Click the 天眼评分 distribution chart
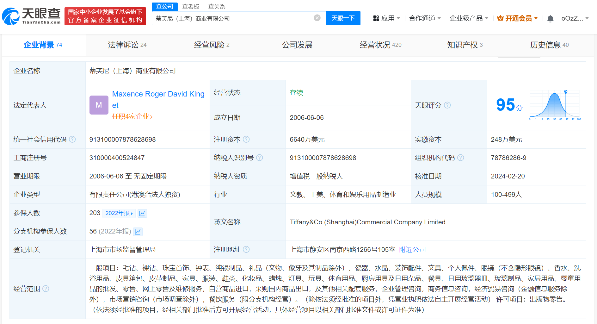Screen dimensions: 597x324 click(x=555, y=105)
